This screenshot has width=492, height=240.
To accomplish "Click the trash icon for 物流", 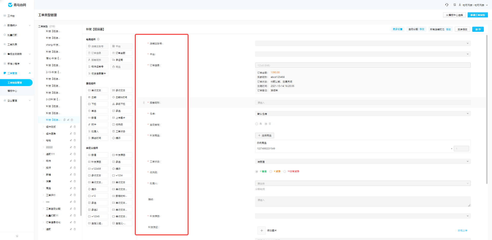I will [x=75, y=161].
